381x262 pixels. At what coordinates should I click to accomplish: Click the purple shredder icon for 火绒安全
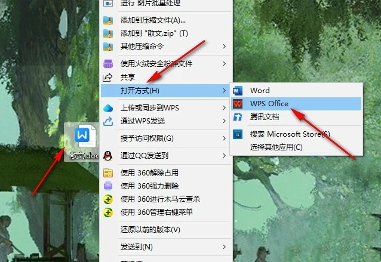[108, 64]
